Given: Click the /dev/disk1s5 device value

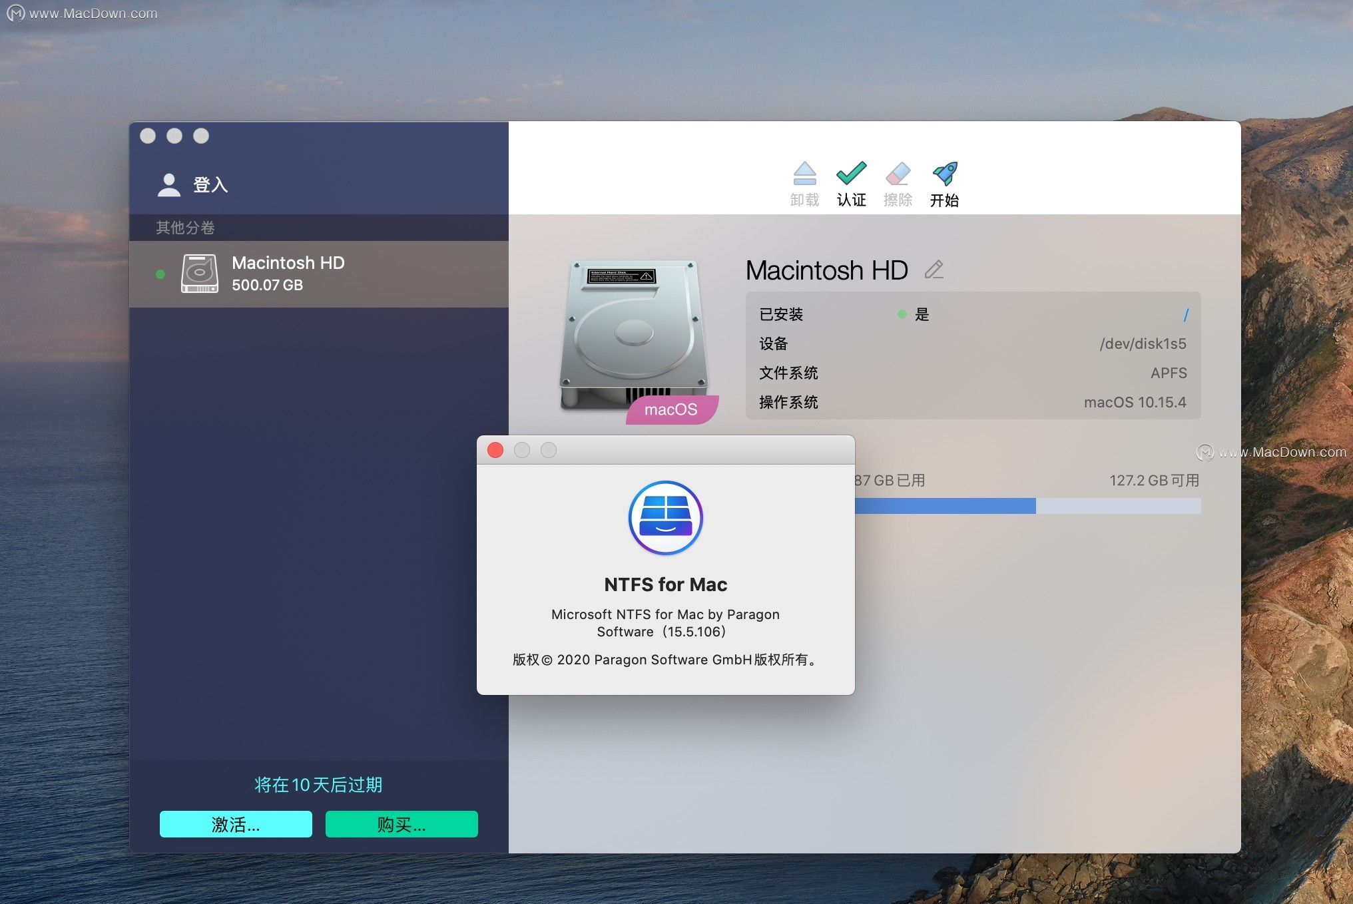Looking at the screenshot, I should 1143,343.
